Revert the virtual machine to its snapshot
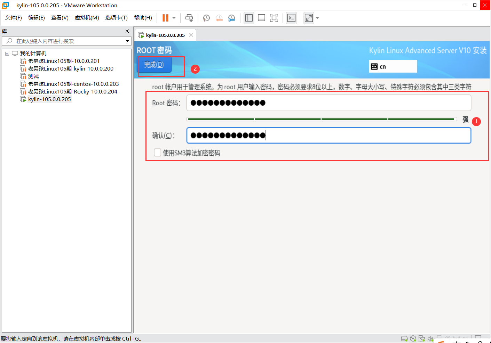Screen dimensions: 491x343 219,18
